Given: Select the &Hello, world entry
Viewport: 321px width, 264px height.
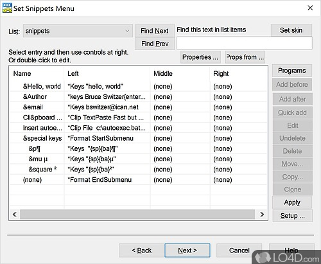Looking at the screenshot, I should point(138,87).
